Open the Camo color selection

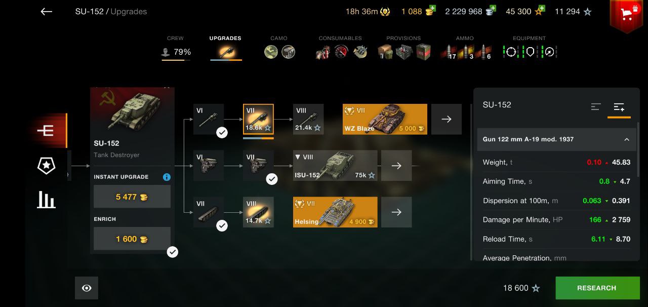point(271,52)
